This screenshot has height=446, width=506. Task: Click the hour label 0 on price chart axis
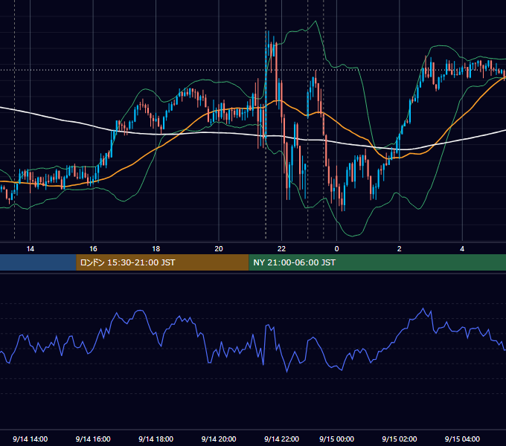tap(336, 249)
